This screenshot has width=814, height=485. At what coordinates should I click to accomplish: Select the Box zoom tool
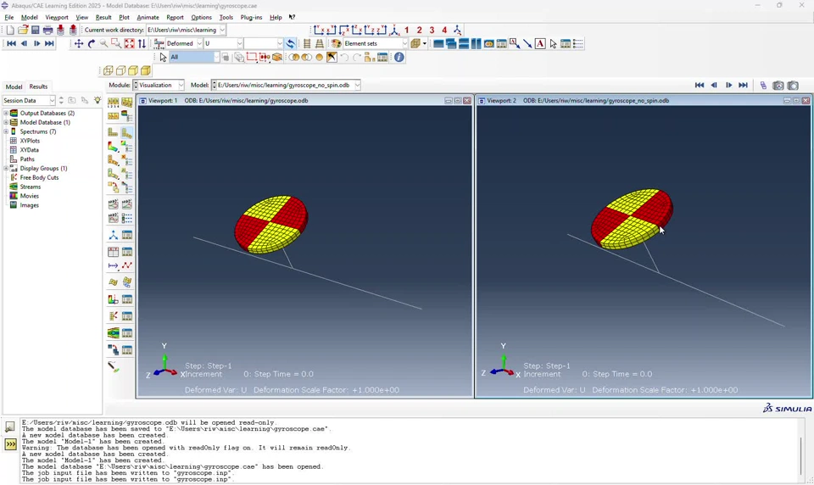[116, 43]
